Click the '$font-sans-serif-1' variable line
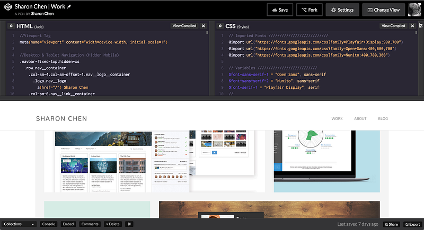Screen dimensions: 424x230 tap(277, 75)
